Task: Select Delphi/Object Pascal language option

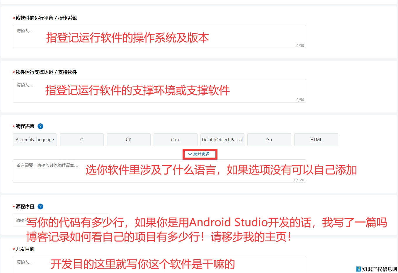Action: pyautogui.click(x=222, y=140)
